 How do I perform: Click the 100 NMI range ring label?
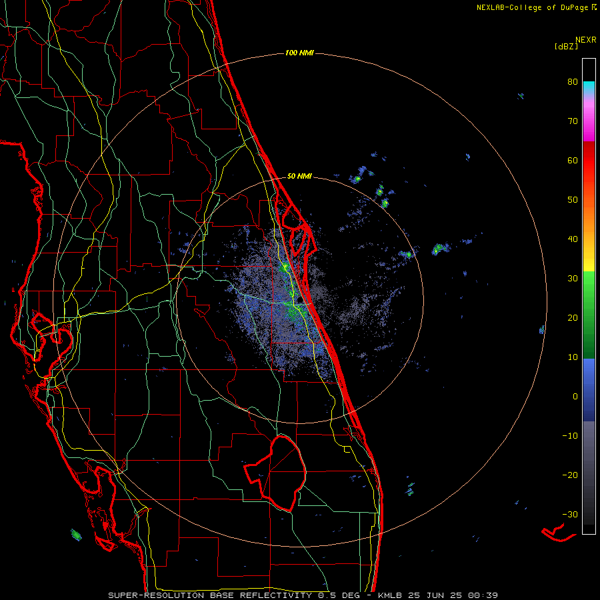[299, 53]
